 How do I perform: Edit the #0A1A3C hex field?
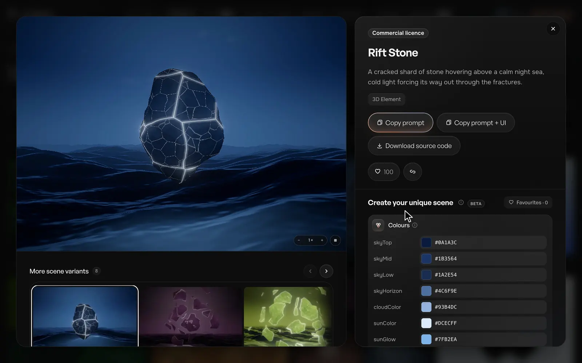[483, 242]
